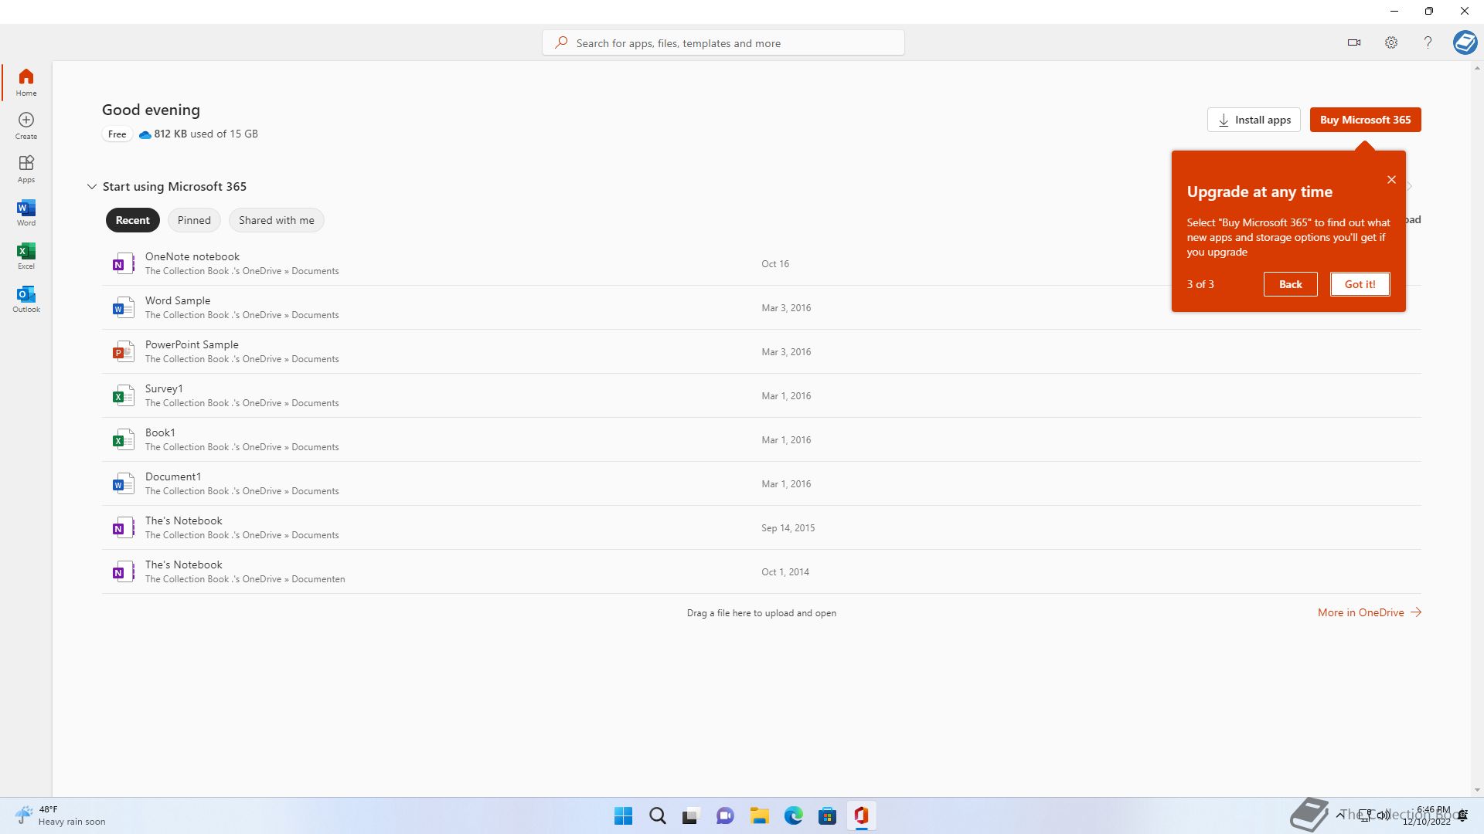This screenshot has height=834, width=1484.
Task: Click icon of The's Notebook from Sep 14, 2015
Action: click(x=122, y=527)
